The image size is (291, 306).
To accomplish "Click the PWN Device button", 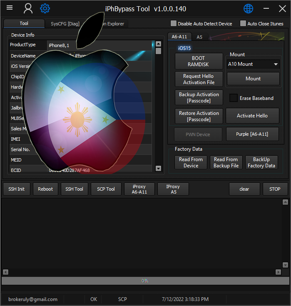I will point(198,134).
